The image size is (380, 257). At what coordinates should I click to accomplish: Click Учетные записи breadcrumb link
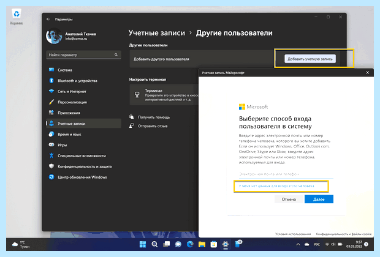pyautogui.click(x=156, y=33)
